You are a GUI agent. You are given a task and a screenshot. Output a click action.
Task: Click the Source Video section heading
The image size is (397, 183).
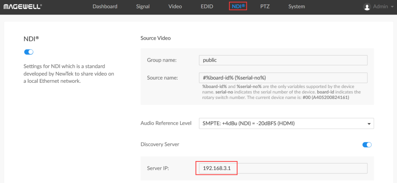click(x=155, y=38)
